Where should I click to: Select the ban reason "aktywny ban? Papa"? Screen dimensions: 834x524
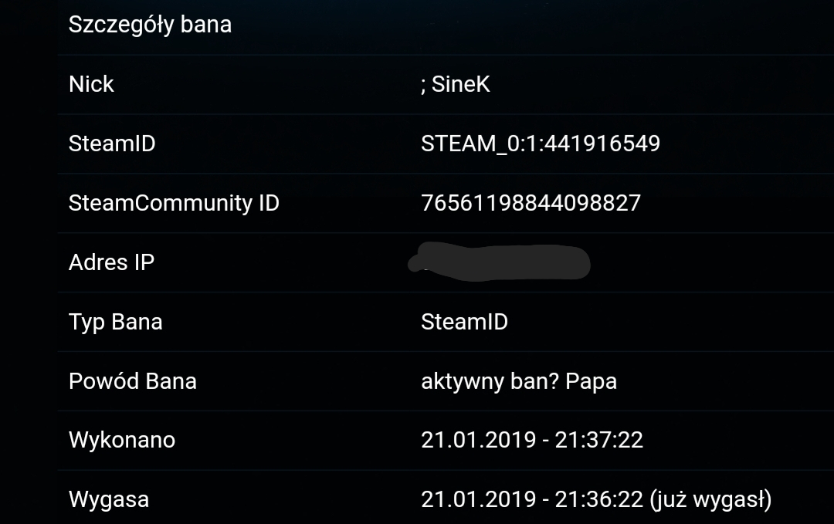518,381
